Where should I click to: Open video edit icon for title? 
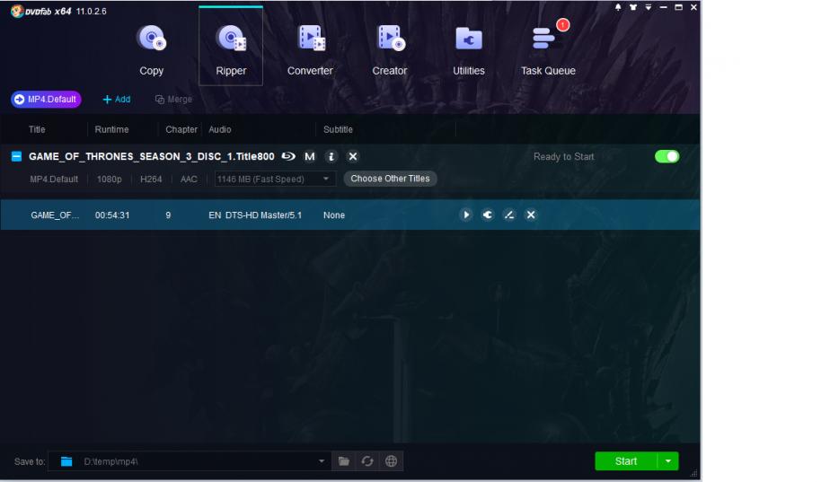click(x=509, y=215)
